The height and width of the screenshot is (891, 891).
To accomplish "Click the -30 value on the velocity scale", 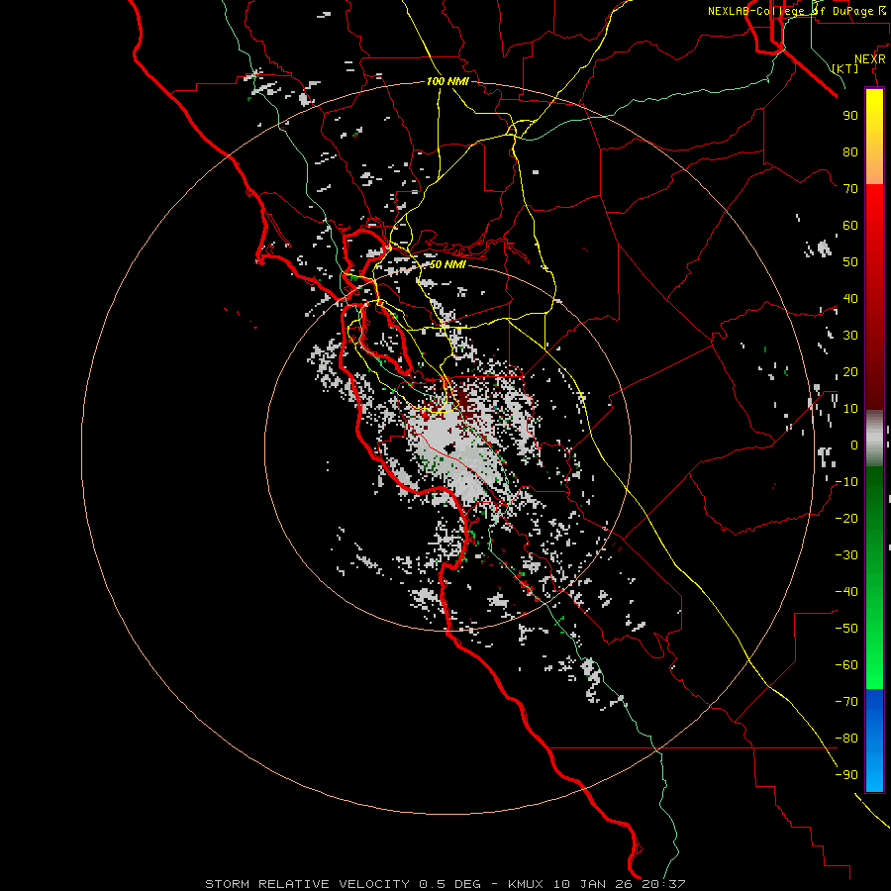I will tap(846, 555).
